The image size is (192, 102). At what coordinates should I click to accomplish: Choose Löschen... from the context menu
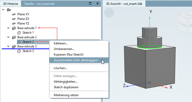(79, 68)
